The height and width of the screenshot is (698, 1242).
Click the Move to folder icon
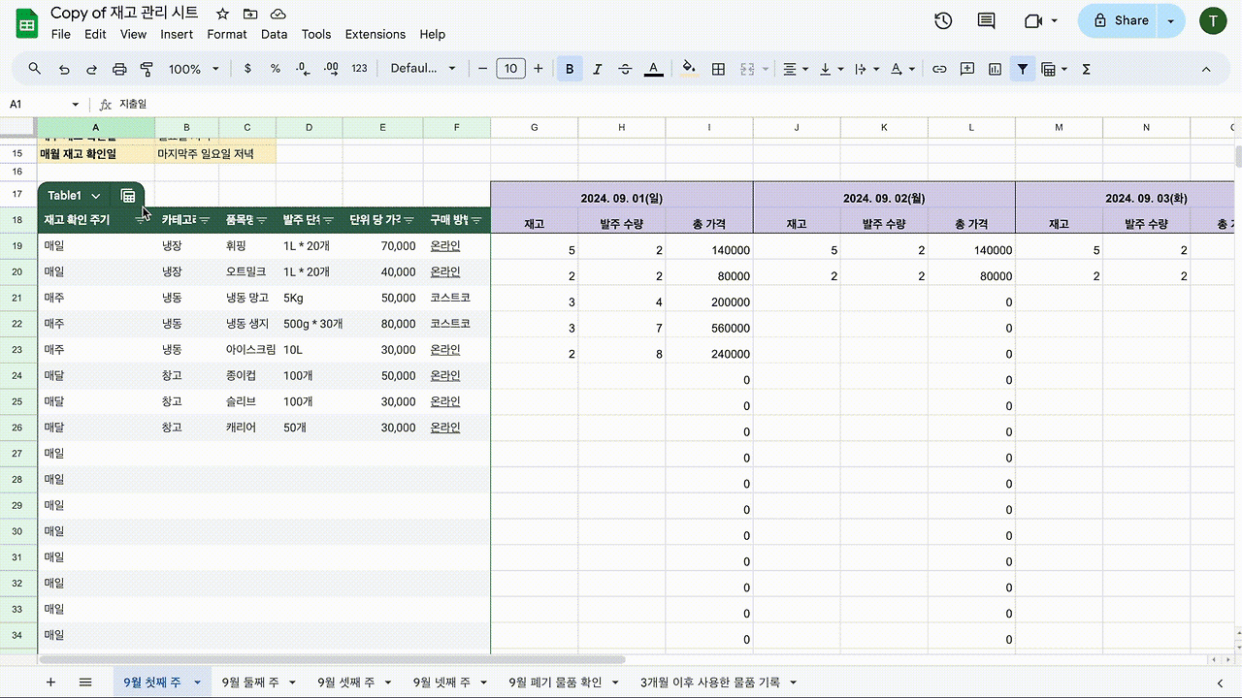250,14
